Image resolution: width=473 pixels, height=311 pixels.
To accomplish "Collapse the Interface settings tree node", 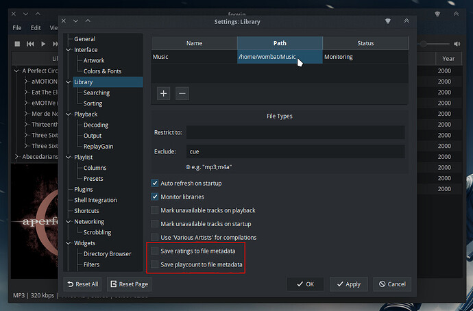I will pyautogui.click(x=68, y=50).
